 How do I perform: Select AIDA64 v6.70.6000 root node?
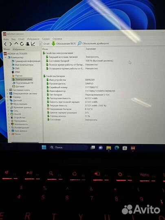(x=15, y=54)
